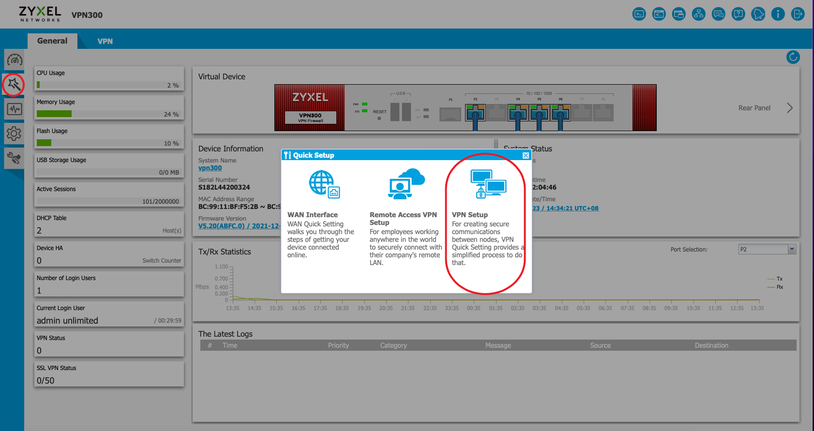
Task: Open the date/time 14:34:21 UTC+08 link
Action: pos(565,208)
